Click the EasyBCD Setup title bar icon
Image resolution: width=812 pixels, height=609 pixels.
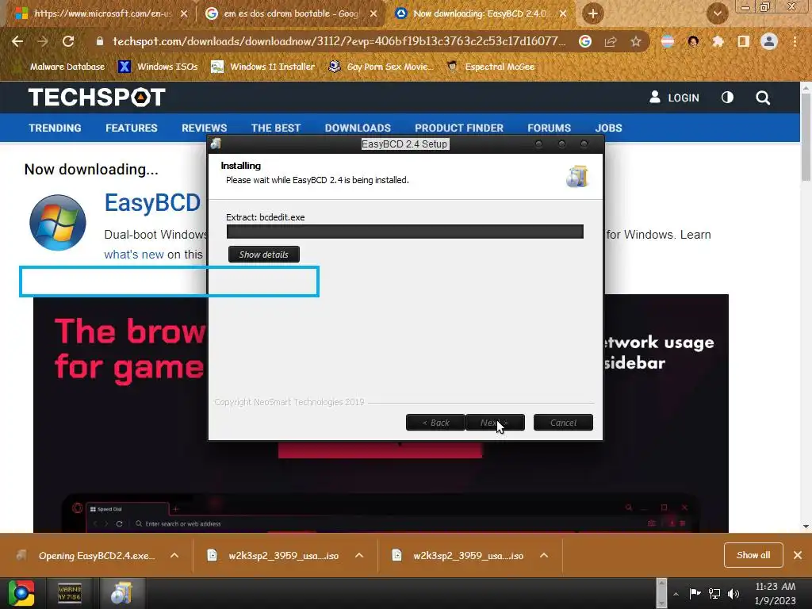216,144
